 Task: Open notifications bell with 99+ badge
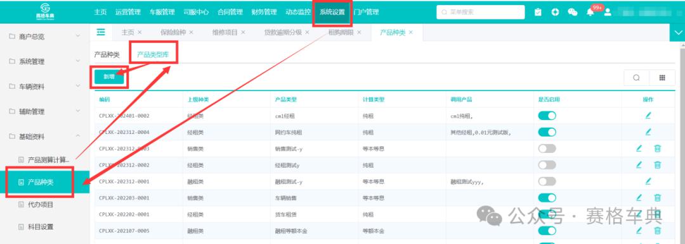(590, 12)
